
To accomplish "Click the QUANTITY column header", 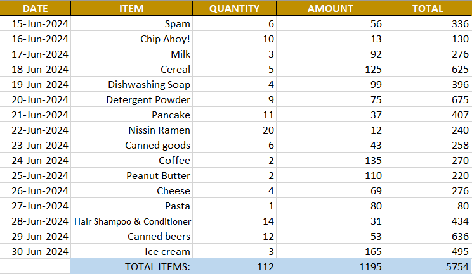I will [234, 8].
